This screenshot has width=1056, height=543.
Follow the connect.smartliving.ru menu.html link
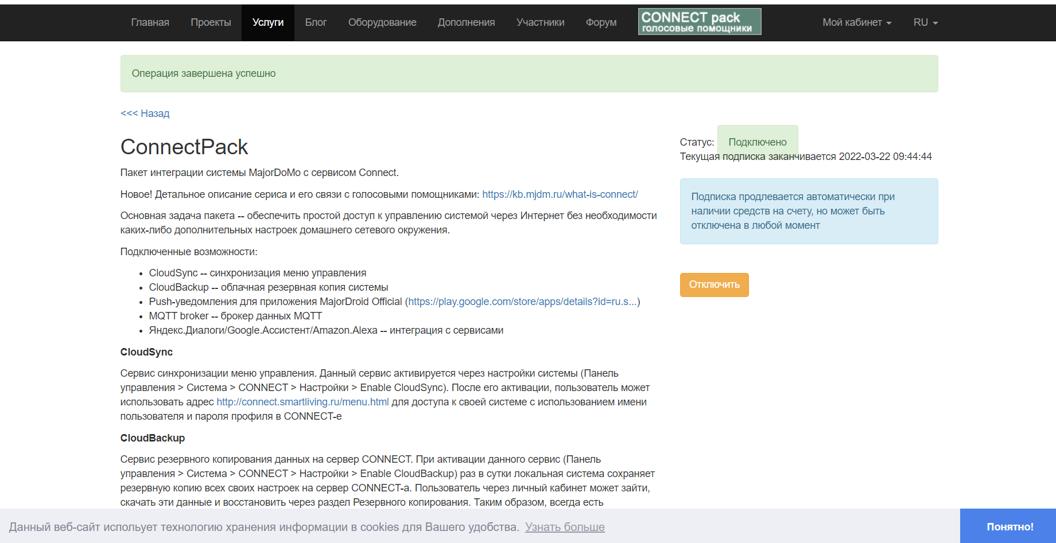302,402
